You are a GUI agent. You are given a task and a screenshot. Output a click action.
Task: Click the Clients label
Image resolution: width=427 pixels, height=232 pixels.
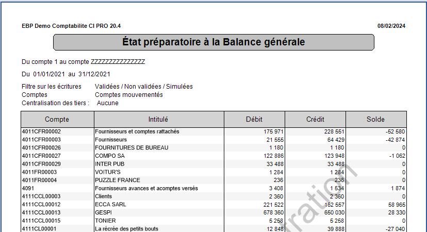coord(103,196)
